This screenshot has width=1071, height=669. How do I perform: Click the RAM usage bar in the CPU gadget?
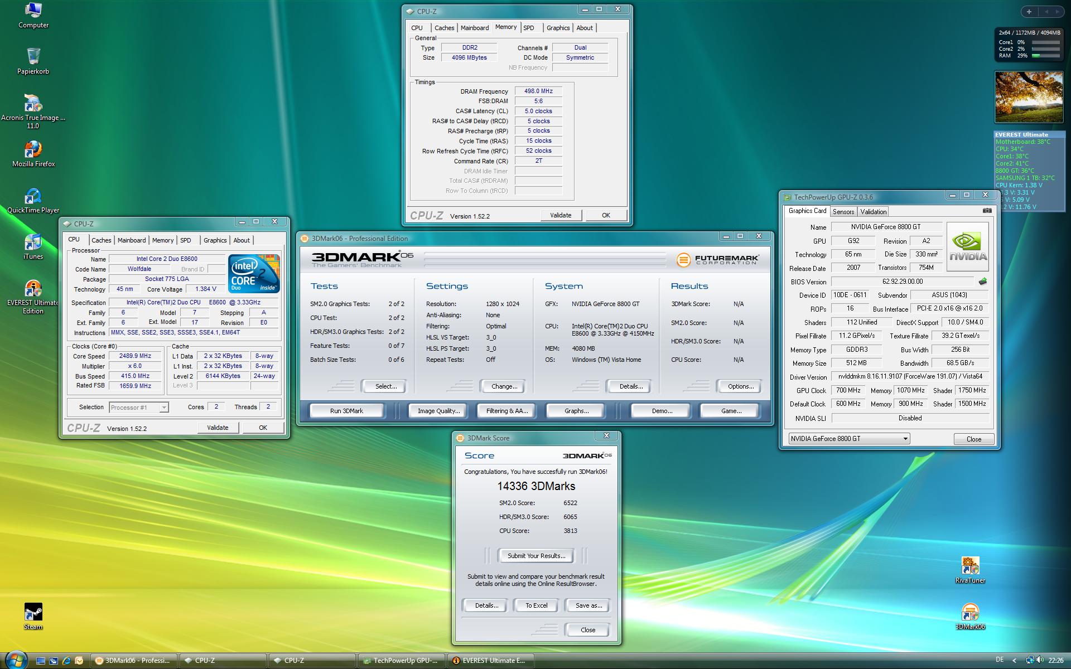[x=1046, y=56]
